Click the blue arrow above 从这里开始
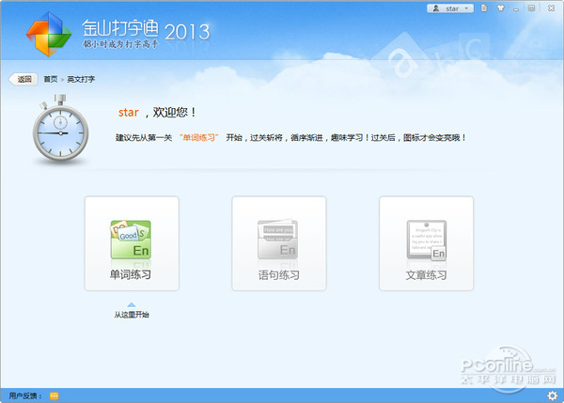The width and height of the screenshot is (564, 403). tap(132, 304)
